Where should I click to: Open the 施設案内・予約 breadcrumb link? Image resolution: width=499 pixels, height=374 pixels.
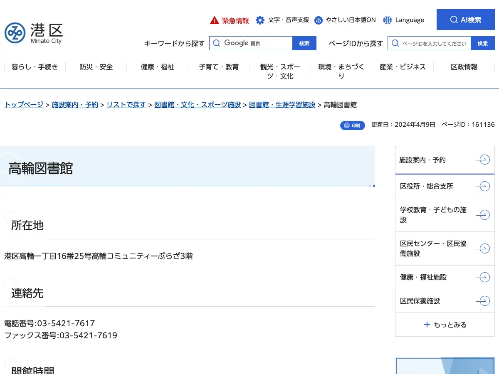(x=75, y=105)
